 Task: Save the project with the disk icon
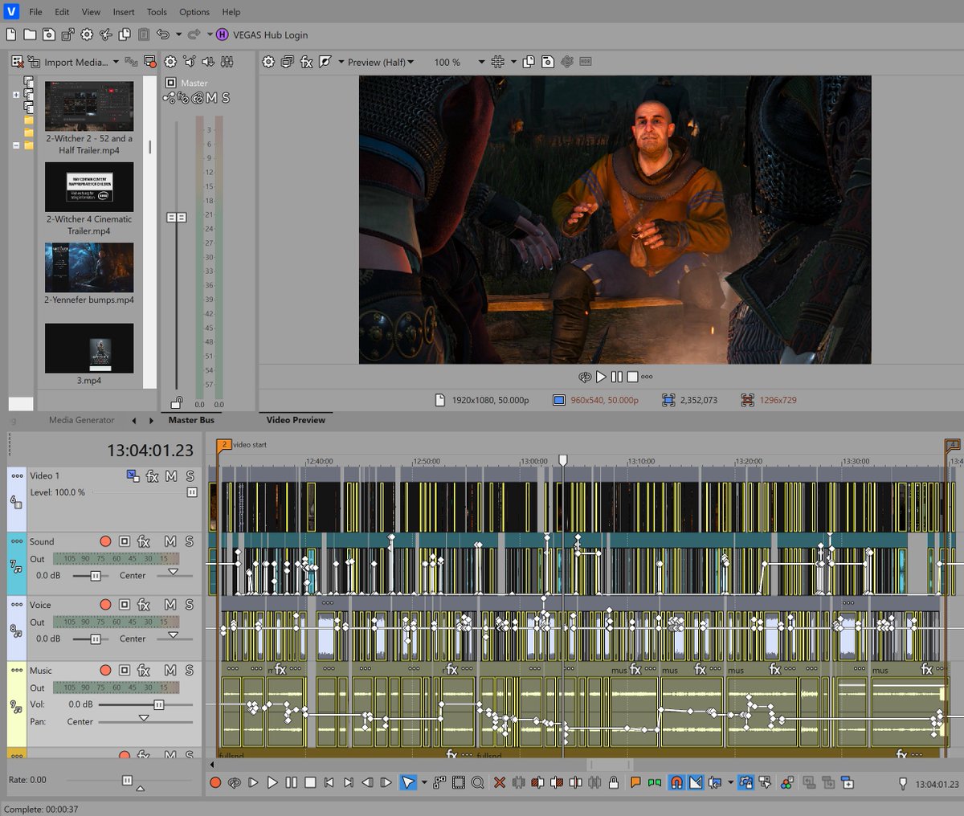[49, 35]
